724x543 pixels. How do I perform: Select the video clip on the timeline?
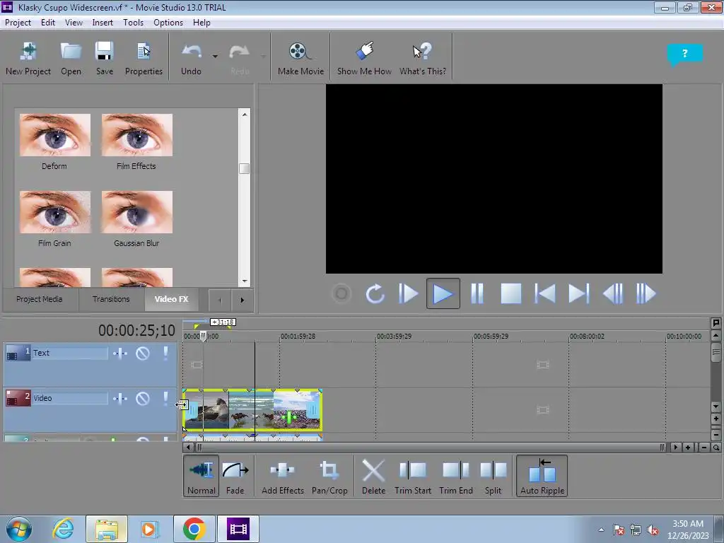pos(252,410)
